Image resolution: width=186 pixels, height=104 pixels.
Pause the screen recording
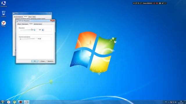click(x=154, y=3)
